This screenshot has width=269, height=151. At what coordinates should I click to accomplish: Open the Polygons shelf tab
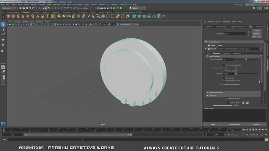[26, 12]
